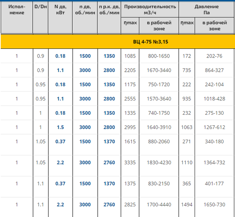Click the 1.5 kW motor power value

point(60,127)
